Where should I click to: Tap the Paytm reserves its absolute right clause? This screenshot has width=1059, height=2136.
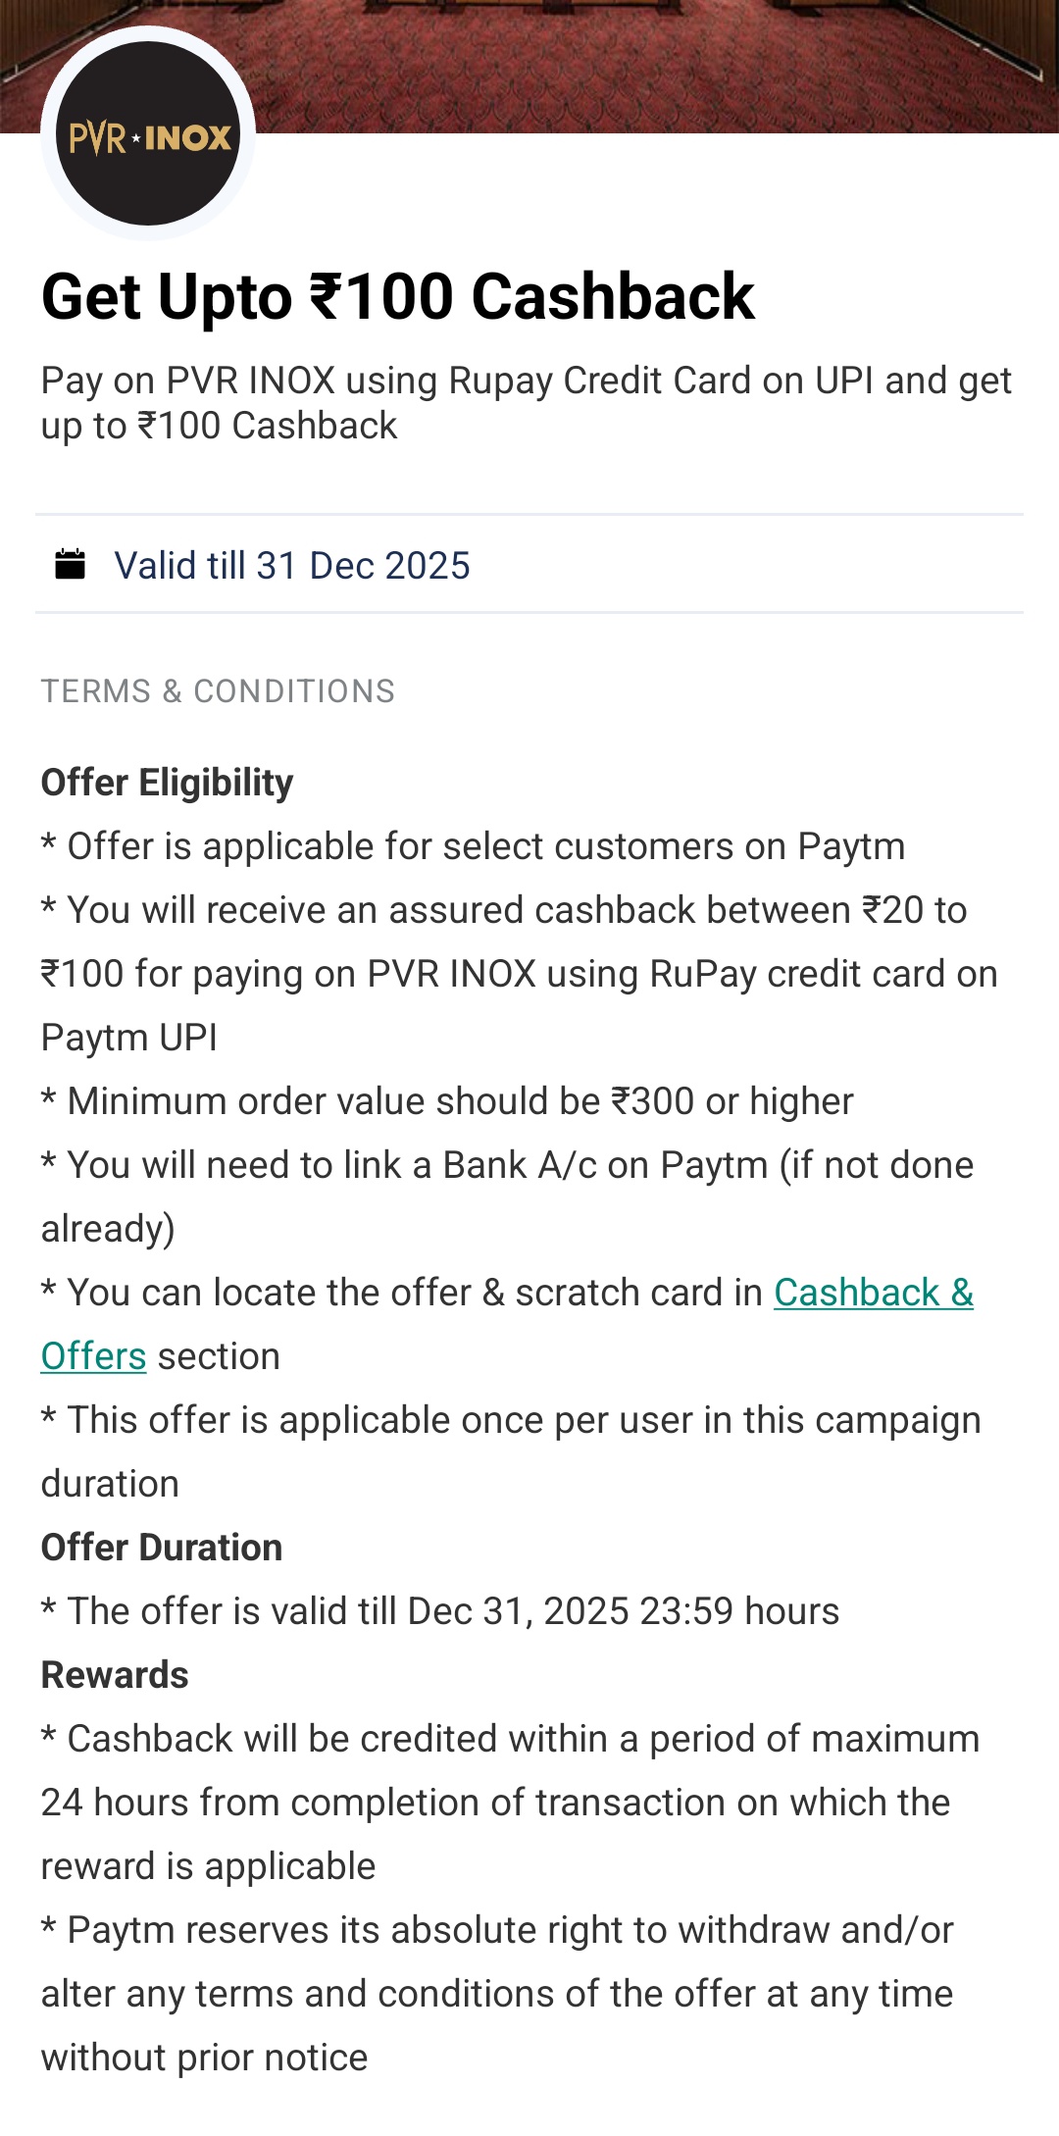(497, 1994)
